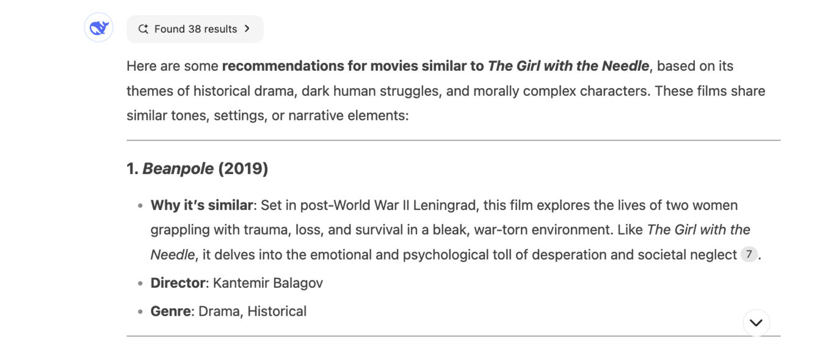Click the italic "Needle" word in the Beanpole bullet
834x347 pixels.
[x=173, y=254]
